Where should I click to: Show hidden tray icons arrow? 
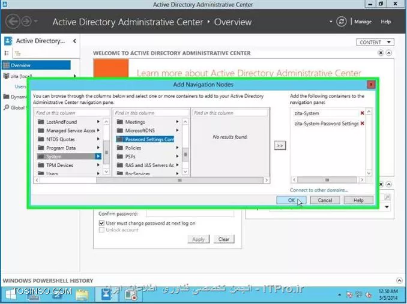coord(339,294)
